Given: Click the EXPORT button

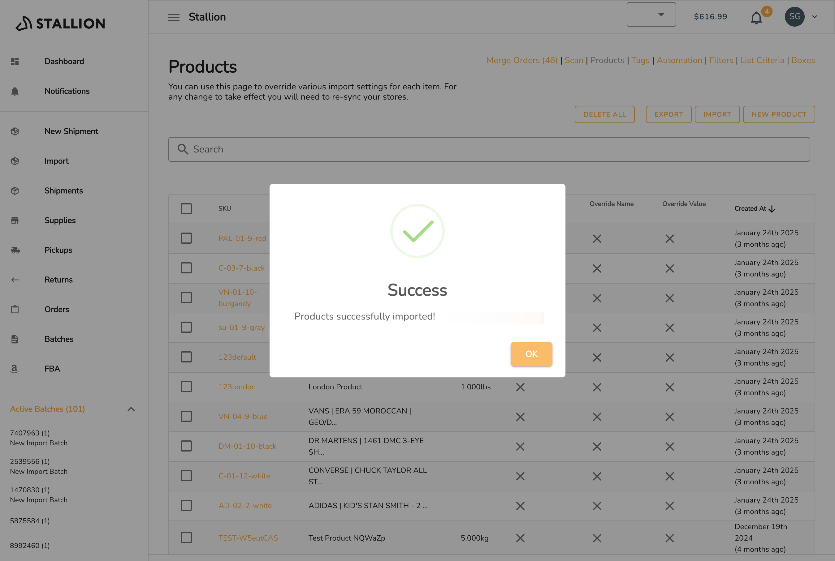Looking at the screenshot, I should click(x=668, y=114).
